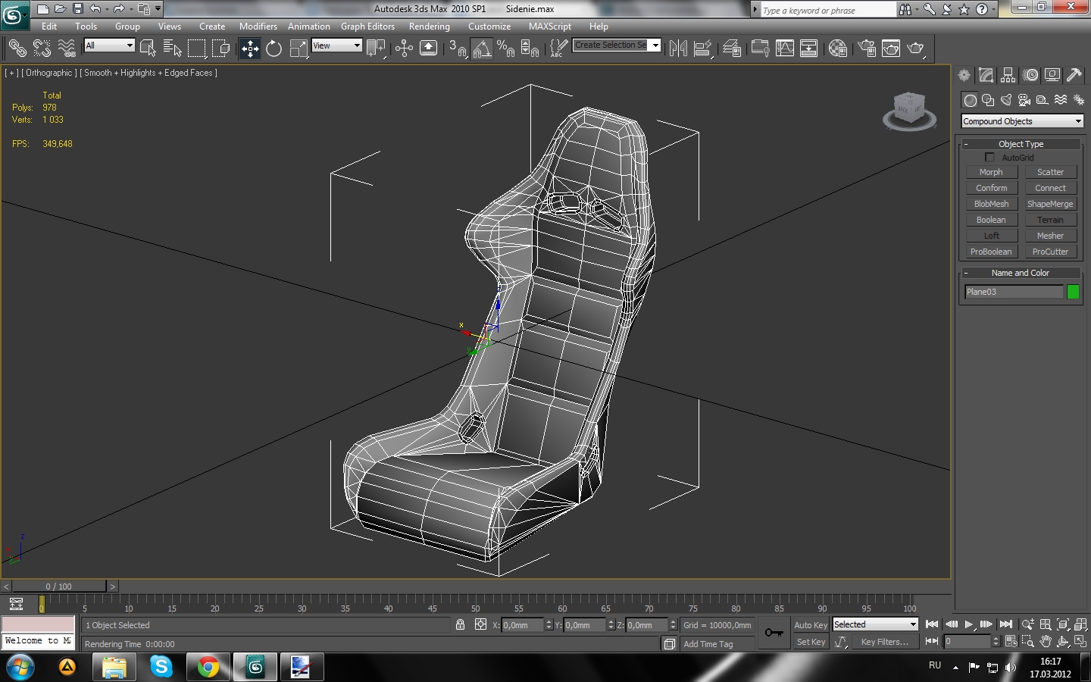Image resolution: width=1091 pixels, height=682 pixels.
Task: Open the Modifiers menu
Action: coord(258,27)
